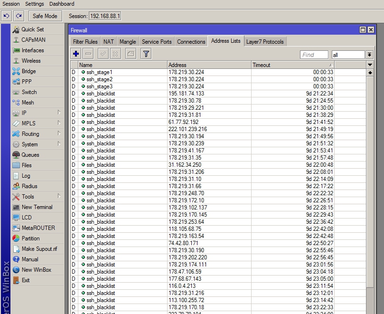Expand the IP submenu
384x314 pixels.
tap(24, 113)
